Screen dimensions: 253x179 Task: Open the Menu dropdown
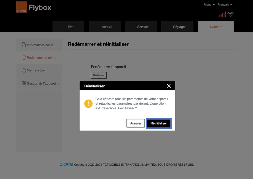(210, 5)
